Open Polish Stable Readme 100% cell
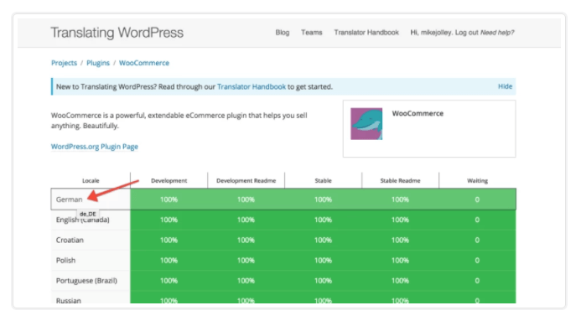 pos(400,261)
